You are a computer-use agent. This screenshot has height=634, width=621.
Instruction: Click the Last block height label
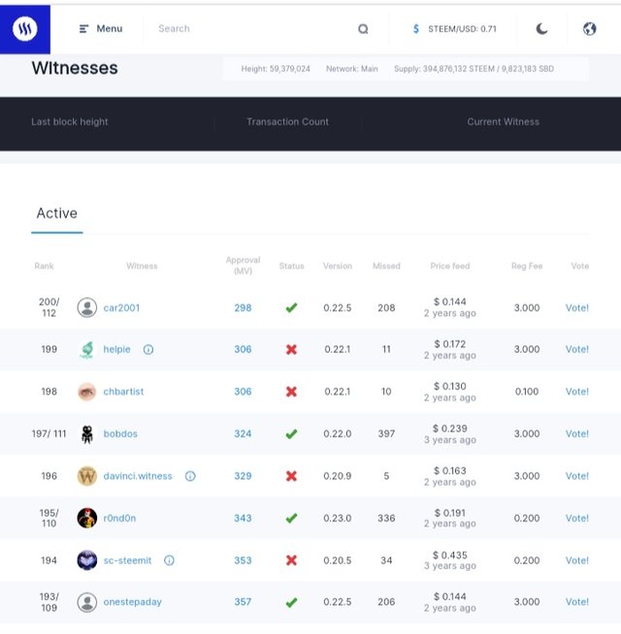point(70,122)
